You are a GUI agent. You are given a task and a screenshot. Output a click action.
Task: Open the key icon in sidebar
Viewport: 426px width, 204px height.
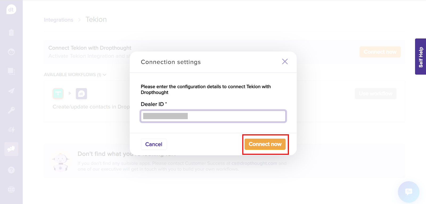point(11,110)
